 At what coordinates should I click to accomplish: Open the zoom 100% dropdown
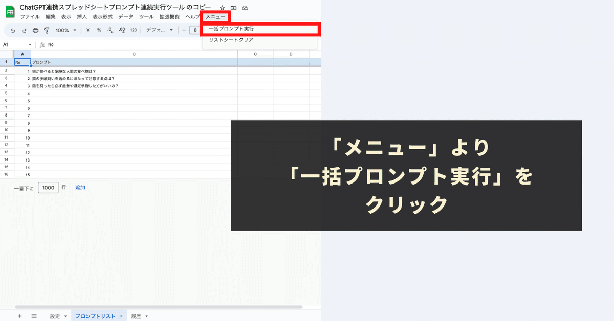pyautogui.click(x=65, y=30)
